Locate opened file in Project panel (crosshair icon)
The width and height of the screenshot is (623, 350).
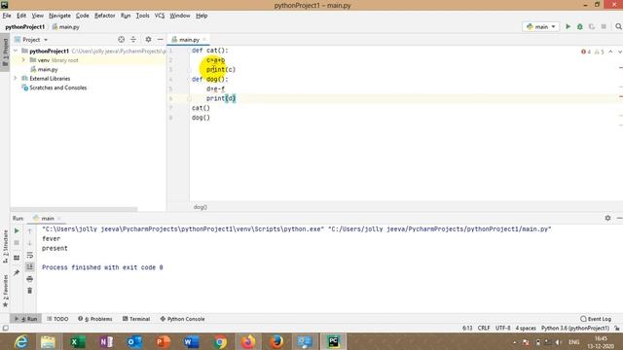121,39
